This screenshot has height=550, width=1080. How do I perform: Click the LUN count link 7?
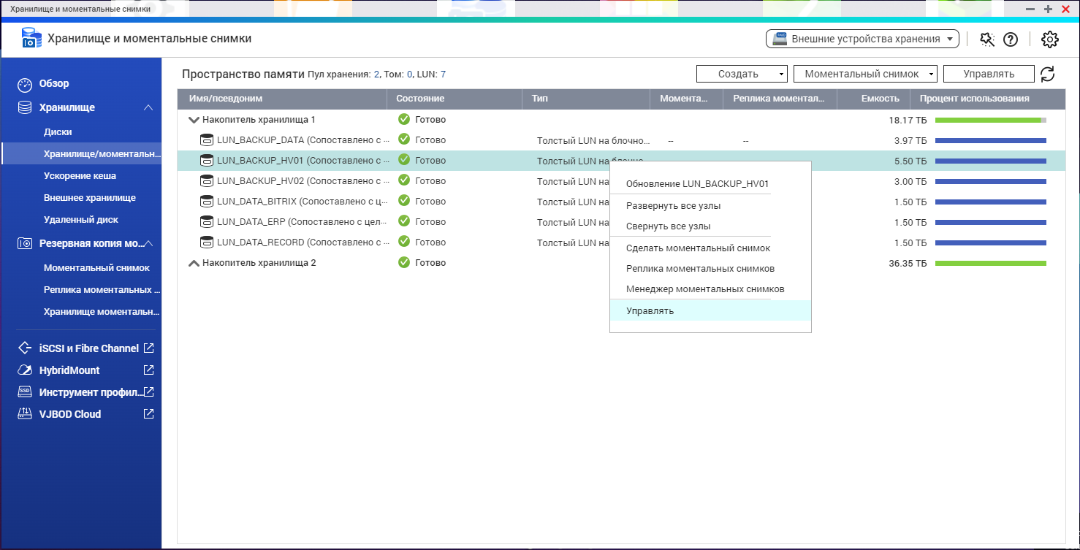point(443,75)
